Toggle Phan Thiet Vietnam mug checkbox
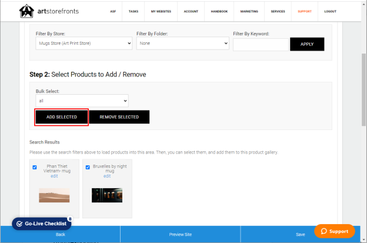The image size is (367, 243). point(35,167)
